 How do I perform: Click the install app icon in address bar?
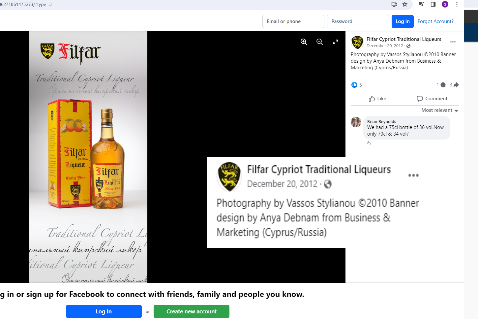pyautogui.click(x=394, y=4)
